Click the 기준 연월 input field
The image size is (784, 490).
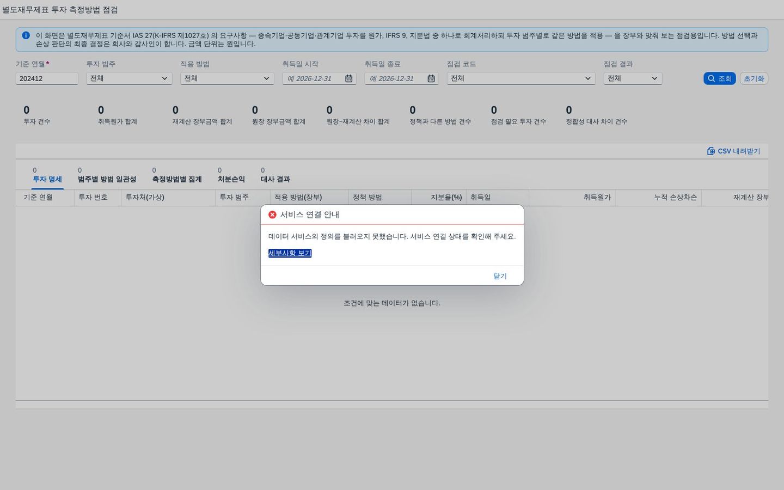coord(47,78)
